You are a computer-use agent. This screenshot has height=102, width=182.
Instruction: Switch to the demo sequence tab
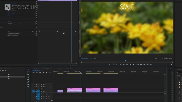coord(68,68)
